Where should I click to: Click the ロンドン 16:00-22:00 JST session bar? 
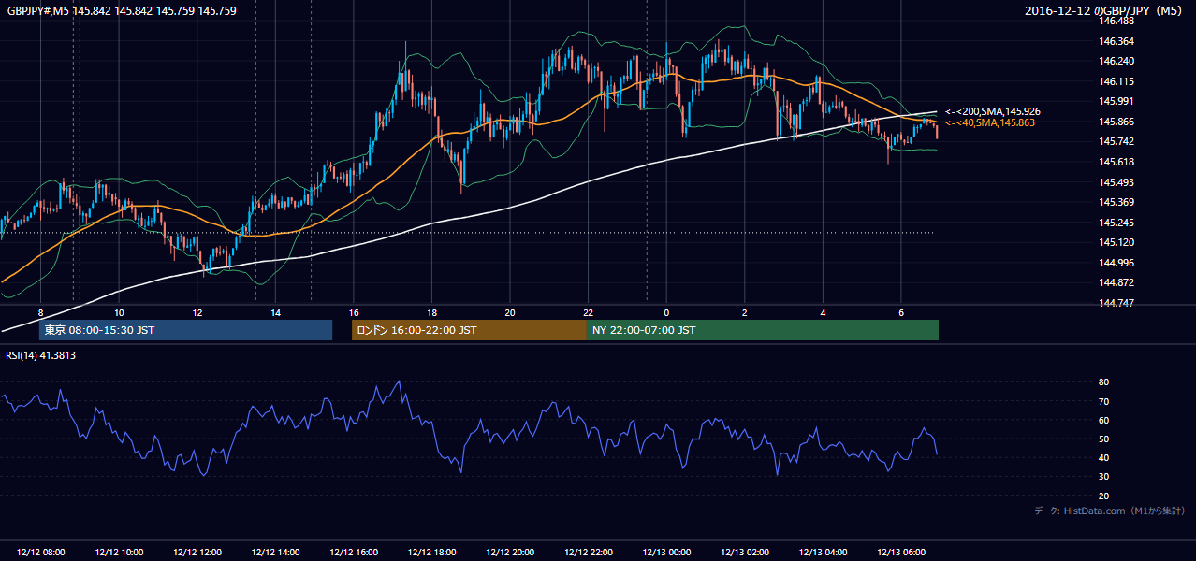[469, 330]
